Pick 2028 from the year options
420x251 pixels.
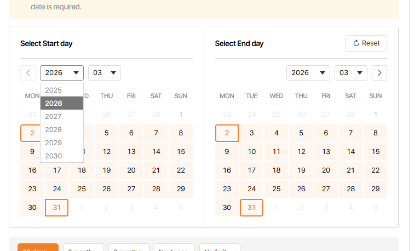[54, 130]
